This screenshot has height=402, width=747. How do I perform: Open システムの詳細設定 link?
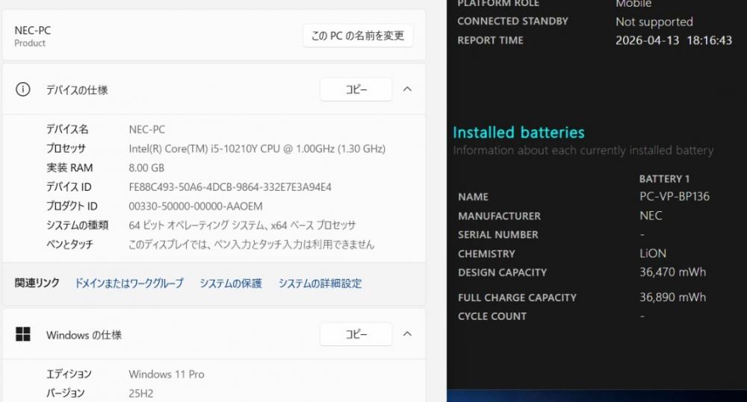(320, 283)
